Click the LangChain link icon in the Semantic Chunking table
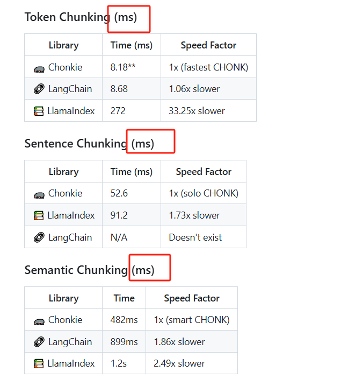The height and width of the screenshot is (379, 341). pyautogui.click(x=39, y=342)
